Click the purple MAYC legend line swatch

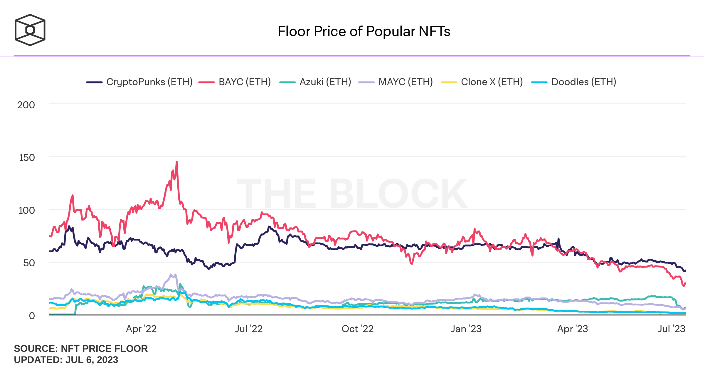[366, 83]
